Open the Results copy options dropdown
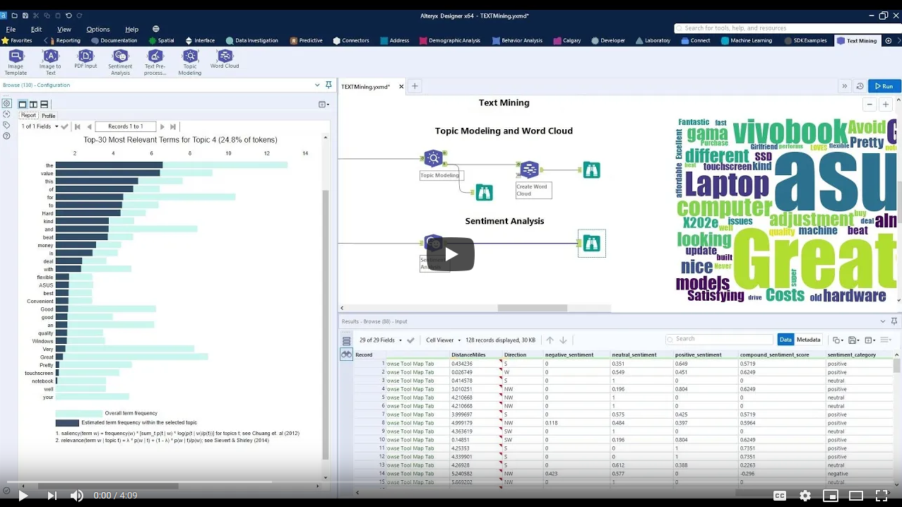This screenshot has width=902, height=507. [838, 340]
